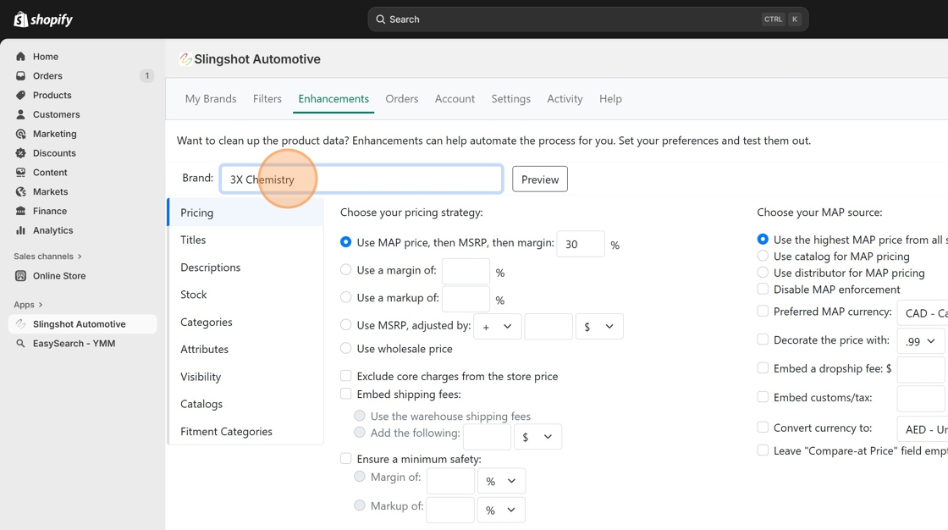Screen dimensions: 948x530
Task: Select Use MSRP, adjusted by radio
Action: 346,325
